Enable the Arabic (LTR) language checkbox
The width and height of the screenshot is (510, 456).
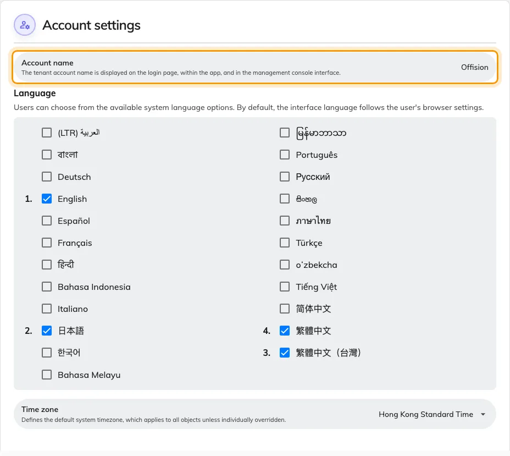[47, 133]
